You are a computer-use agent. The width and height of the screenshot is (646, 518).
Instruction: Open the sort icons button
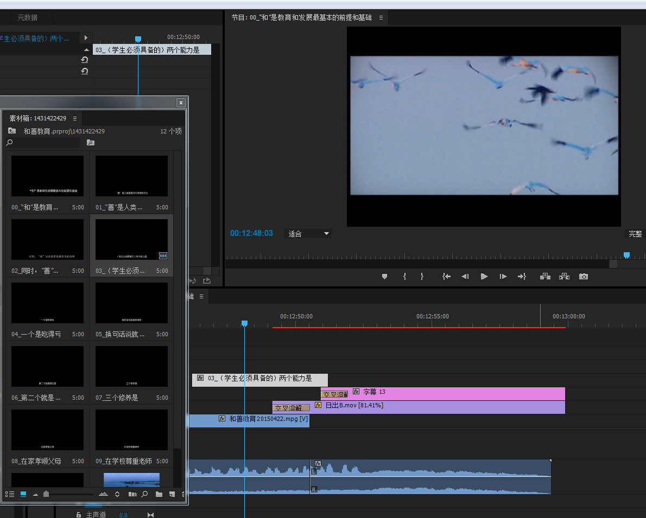117,494
